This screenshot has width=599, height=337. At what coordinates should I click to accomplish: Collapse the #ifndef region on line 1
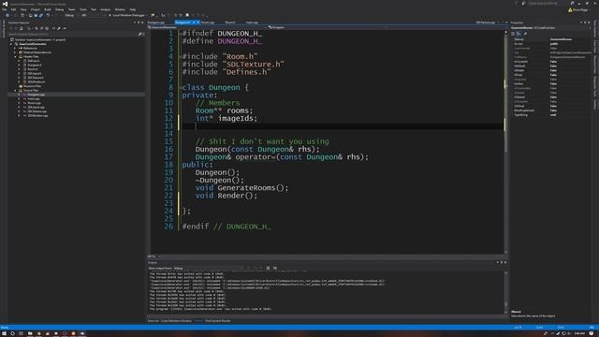(181, 34)
